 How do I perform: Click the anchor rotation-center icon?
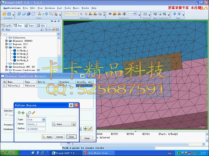(x=56, y=14)
